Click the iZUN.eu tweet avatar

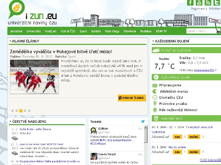coord(94,131)
